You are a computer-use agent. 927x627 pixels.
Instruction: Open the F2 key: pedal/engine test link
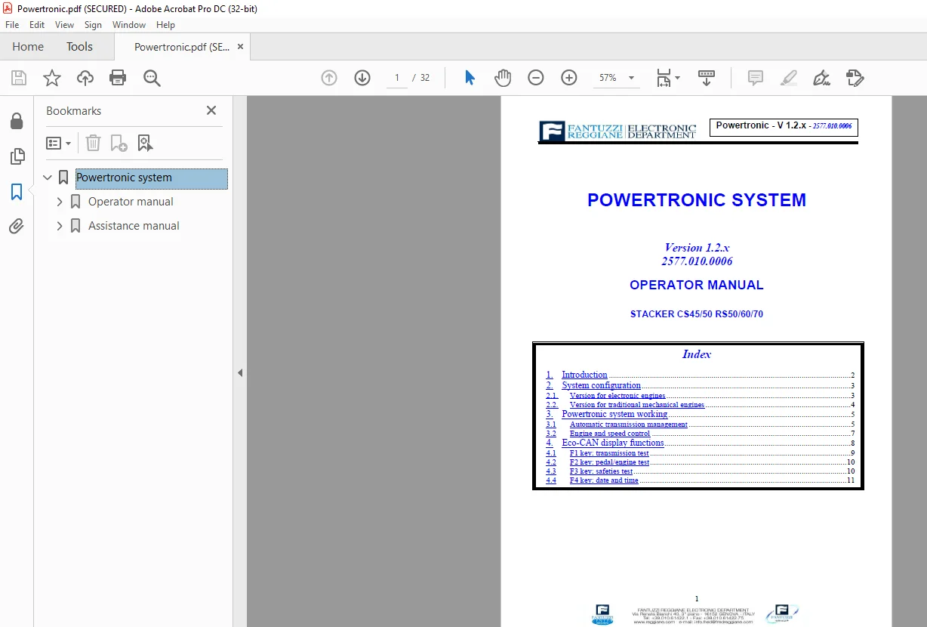(609, 462)
